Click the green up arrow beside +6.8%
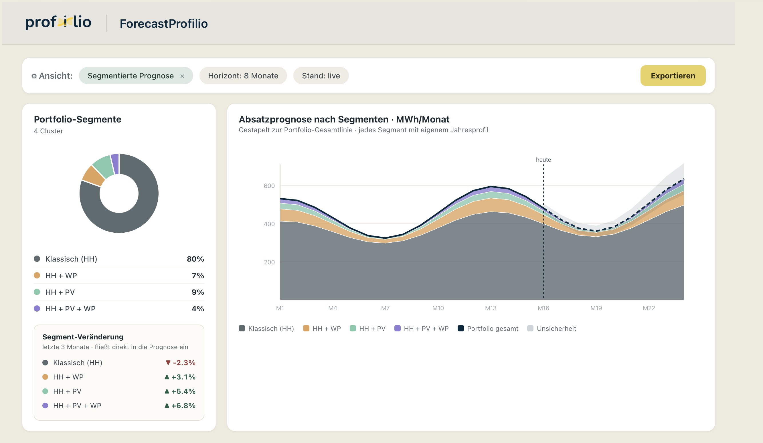763x443 pixels. pyautogui.click(x=167, y=406)
